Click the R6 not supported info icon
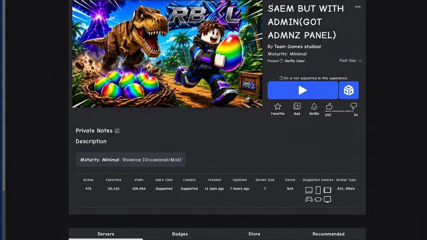This screenshot has height=240, width=427. tap(281, 78)
